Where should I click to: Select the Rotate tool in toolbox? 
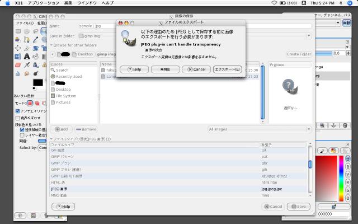[36, 48]
